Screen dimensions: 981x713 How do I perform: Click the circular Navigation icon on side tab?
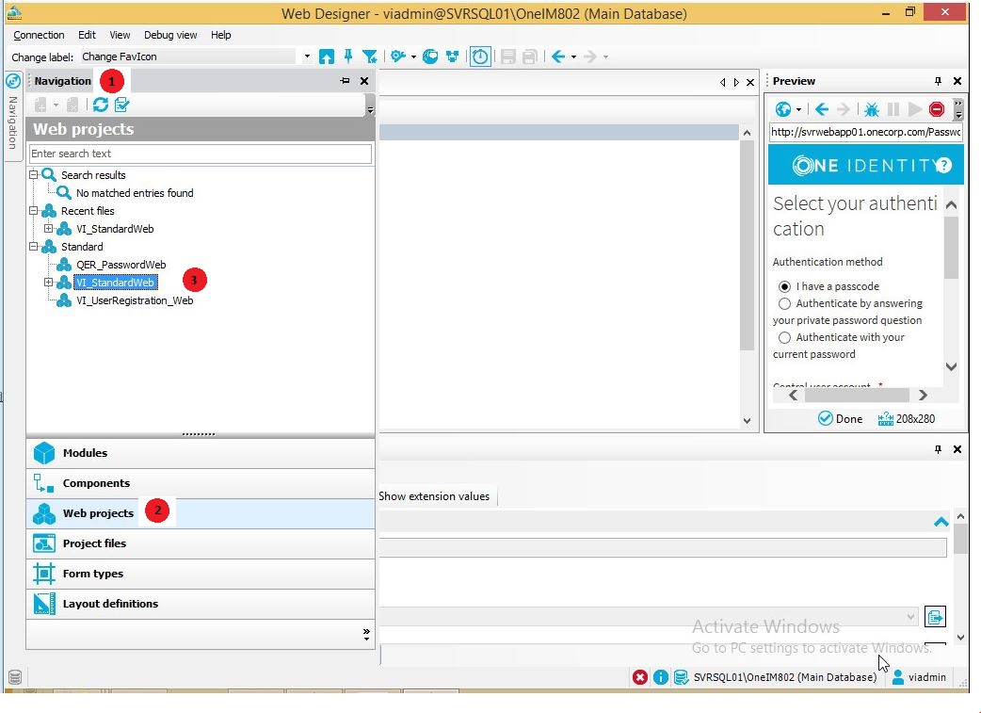click(x=13, y=81)
